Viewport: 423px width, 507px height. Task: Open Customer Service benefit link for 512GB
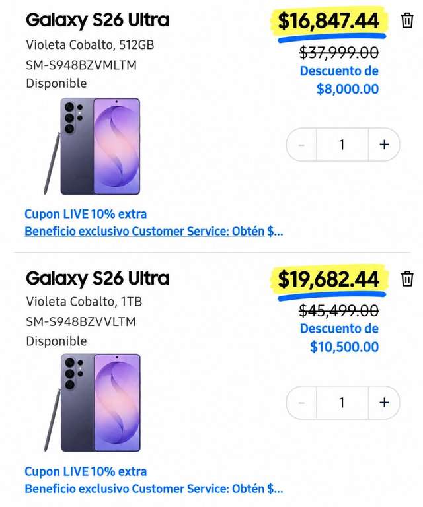tap(154, 232)
